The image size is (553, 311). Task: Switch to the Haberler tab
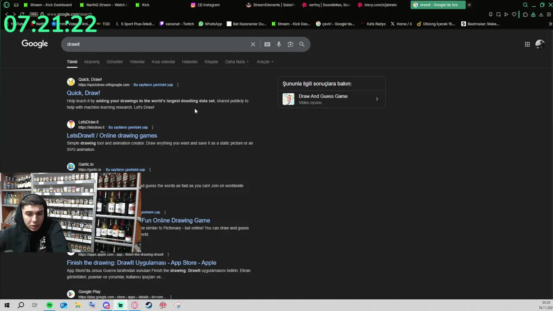190,62
